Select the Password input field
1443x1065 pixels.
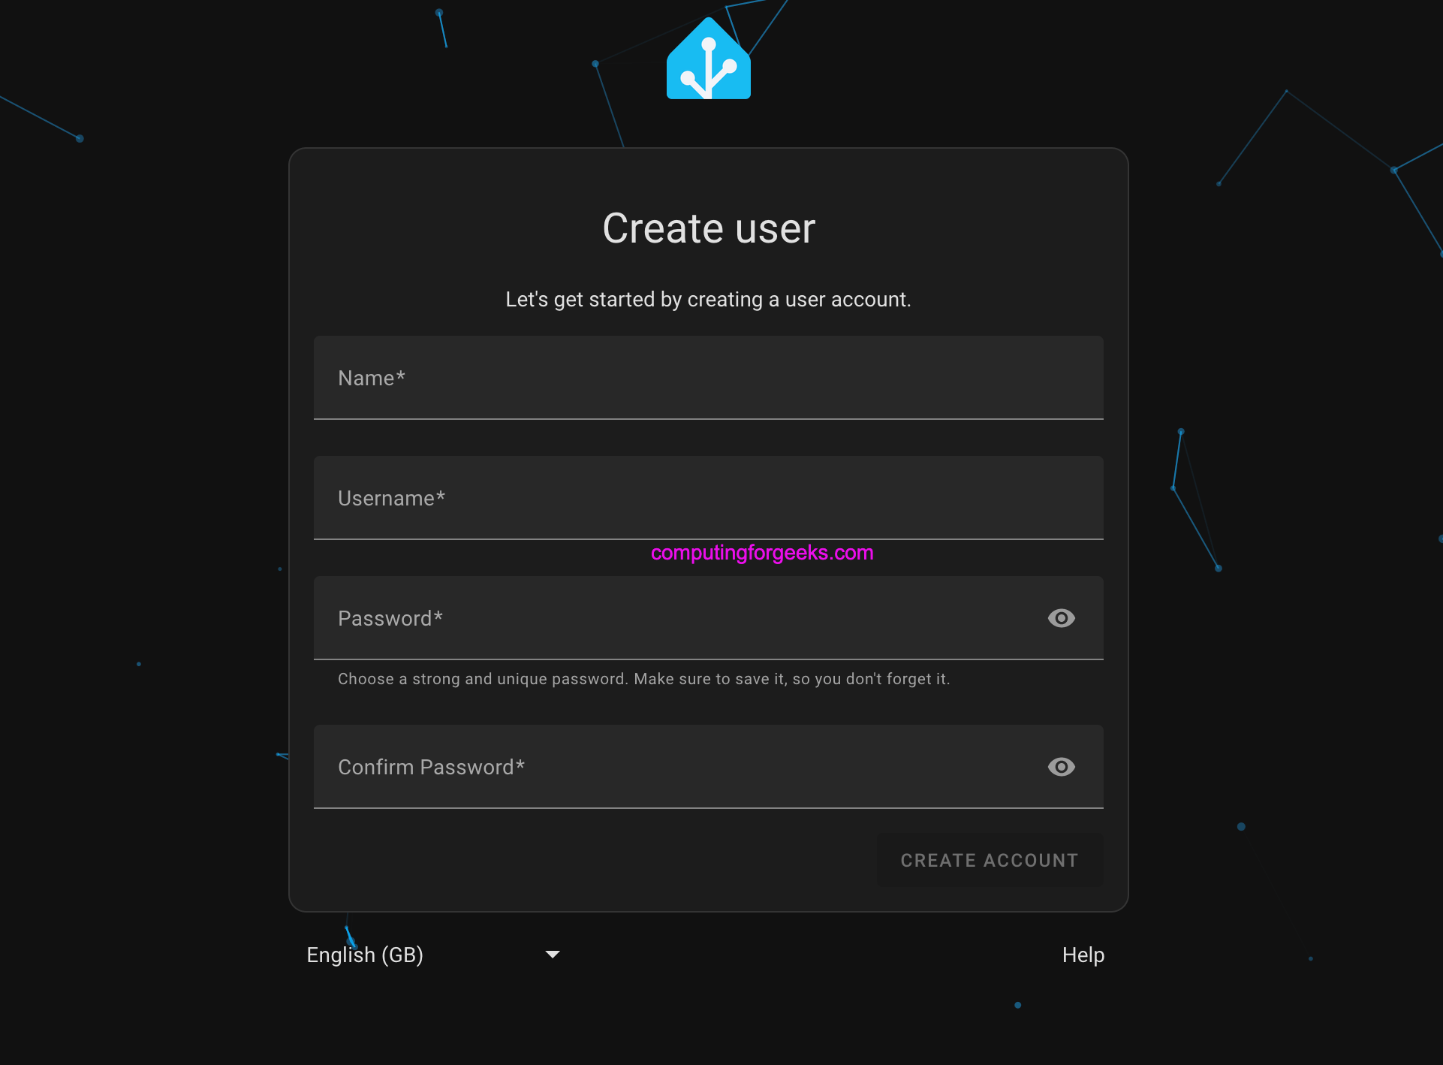click(676, 618)
